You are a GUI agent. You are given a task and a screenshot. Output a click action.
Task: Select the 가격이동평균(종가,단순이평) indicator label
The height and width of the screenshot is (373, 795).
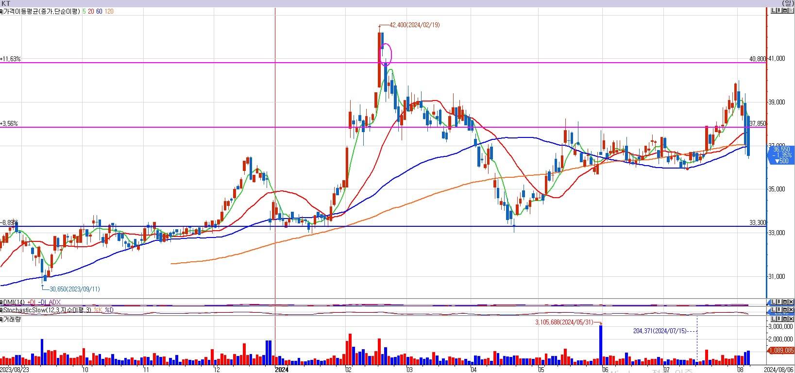[x=42, y=11]
